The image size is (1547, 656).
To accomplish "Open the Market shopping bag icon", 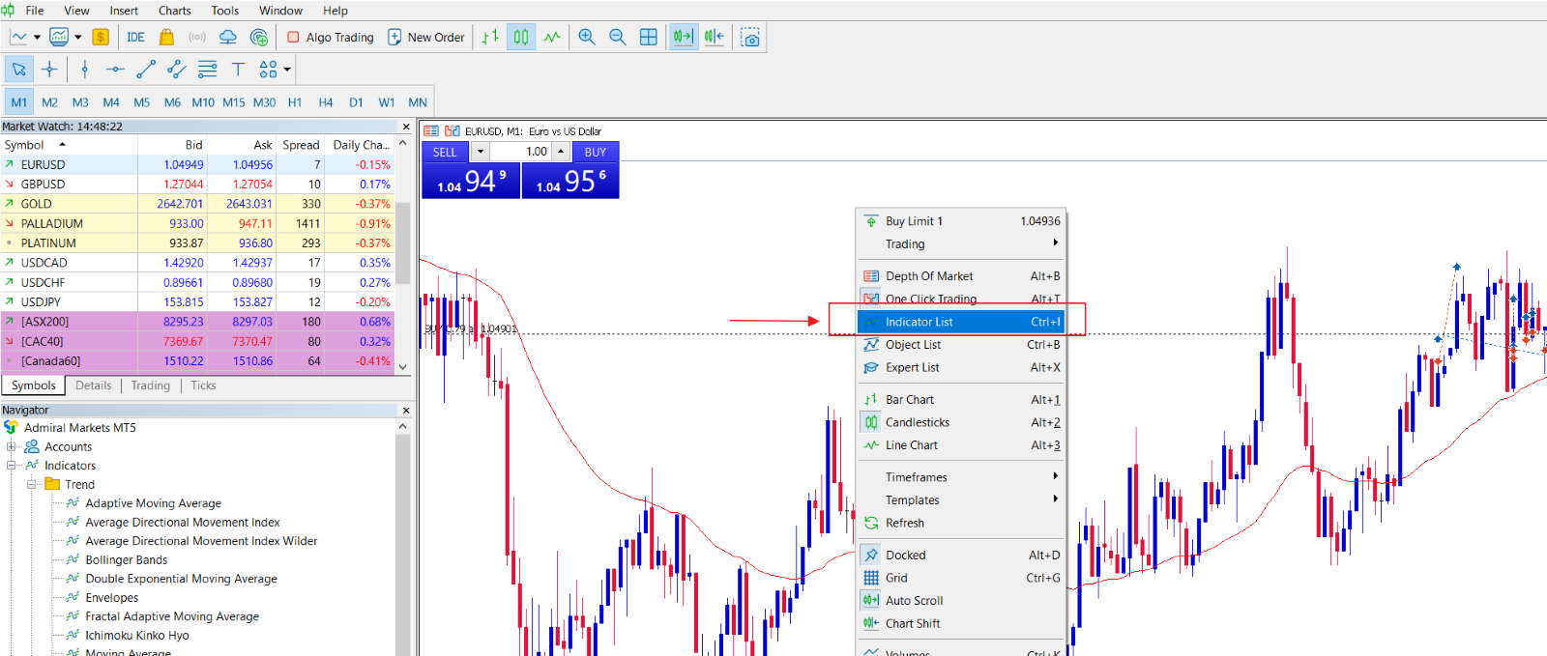I will click(x=166, y=37).
